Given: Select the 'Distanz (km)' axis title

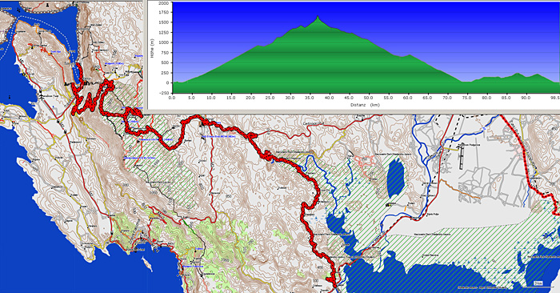Looking at the screenshot, I should coord(365,105).
